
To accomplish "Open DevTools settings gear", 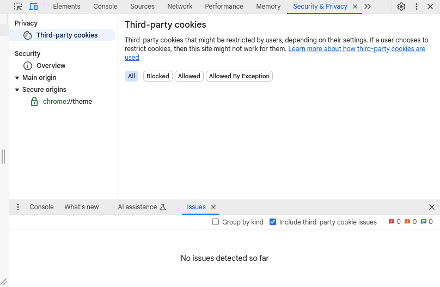I will click(401, 7).
